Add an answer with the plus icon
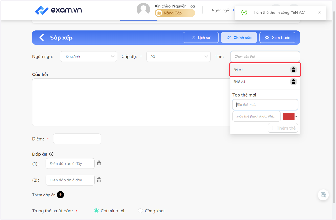 point(60,195)
